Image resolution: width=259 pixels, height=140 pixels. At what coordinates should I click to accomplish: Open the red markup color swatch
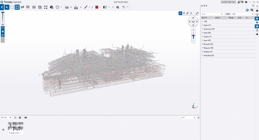click(97, 7)
